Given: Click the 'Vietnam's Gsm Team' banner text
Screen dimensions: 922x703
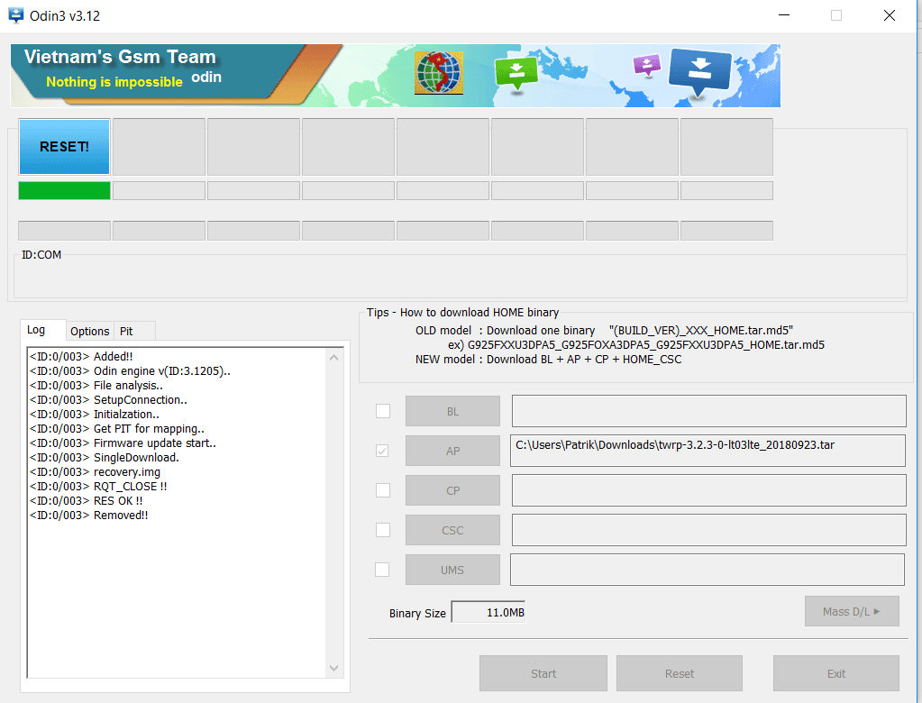Looking at the screenshot, I should (120, 57).
